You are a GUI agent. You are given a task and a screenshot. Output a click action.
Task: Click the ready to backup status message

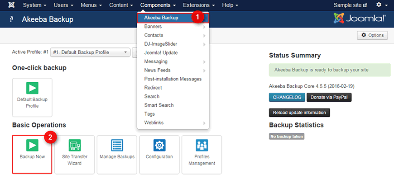[330, 70]
